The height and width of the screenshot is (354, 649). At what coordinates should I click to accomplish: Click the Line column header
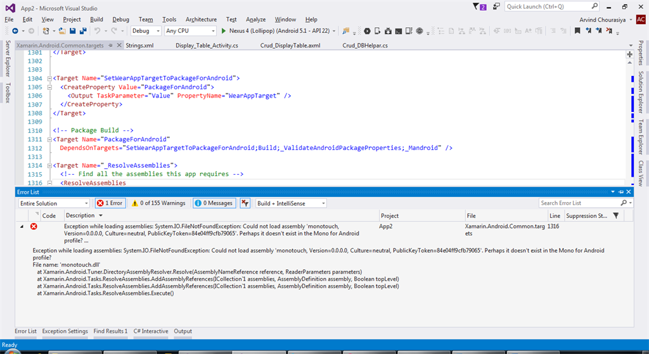[x=555, y=216]
